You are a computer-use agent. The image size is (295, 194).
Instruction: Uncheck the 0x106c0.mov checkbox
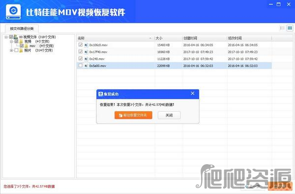[x=81, y=45]
